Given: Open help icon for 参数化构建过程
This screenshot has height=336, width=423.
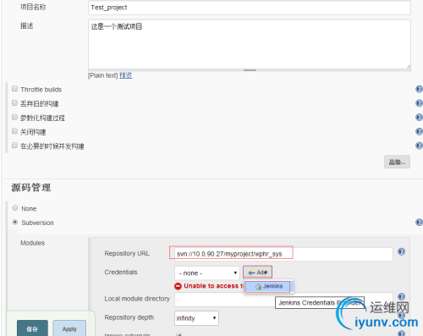Looking at the screenshot, I should pyautogui.click(x=419, y=118).
